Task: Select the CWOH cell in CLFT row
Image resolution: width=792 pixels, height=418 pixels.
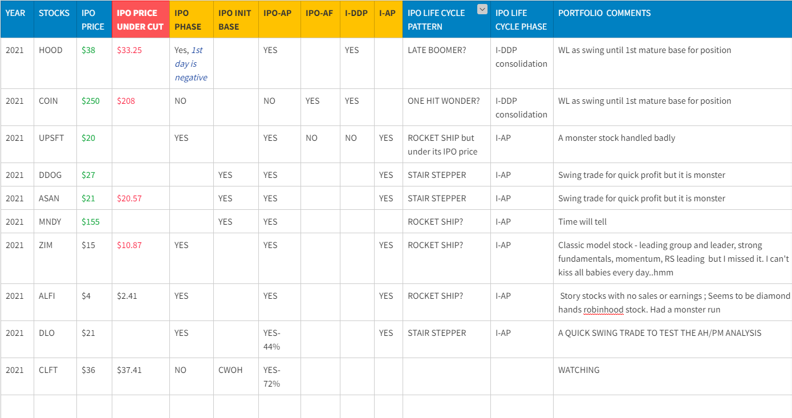Action: tap(236, 376)
